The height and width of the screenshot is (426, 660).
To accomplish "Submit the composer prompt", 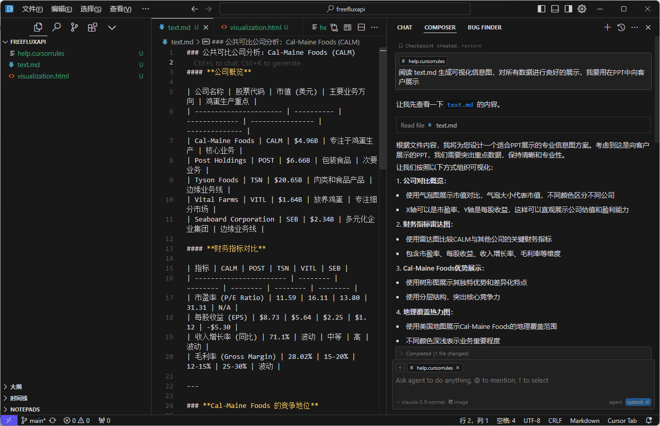I will [x=638, y=402].
